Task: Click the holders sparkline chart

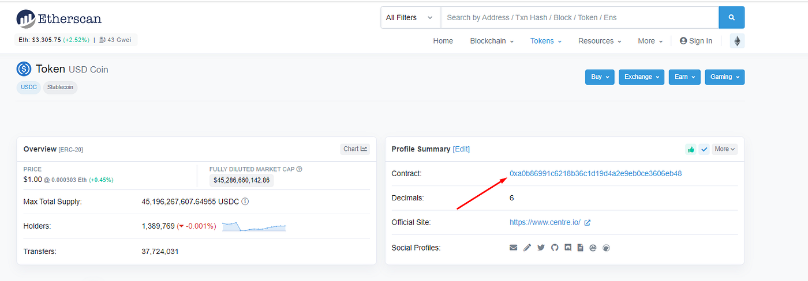Action: point(254,226)
